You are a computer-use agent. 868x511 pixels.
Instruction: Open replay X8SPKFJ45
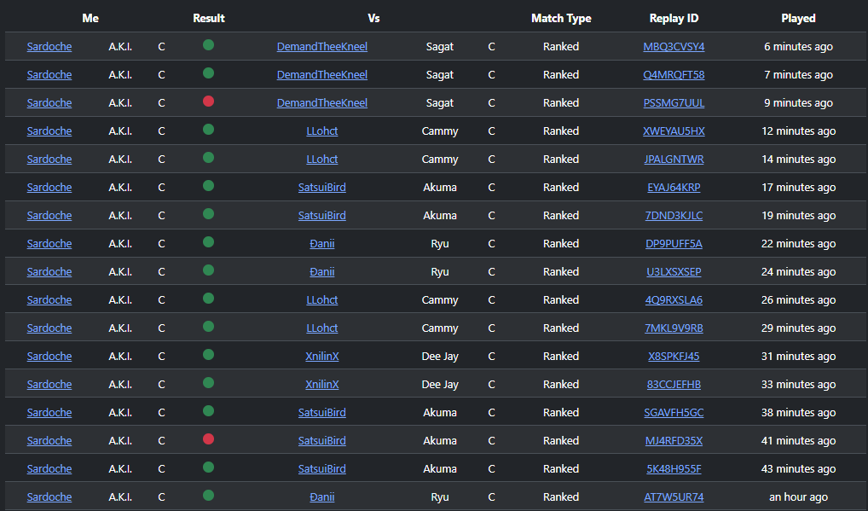pos(674,357)
